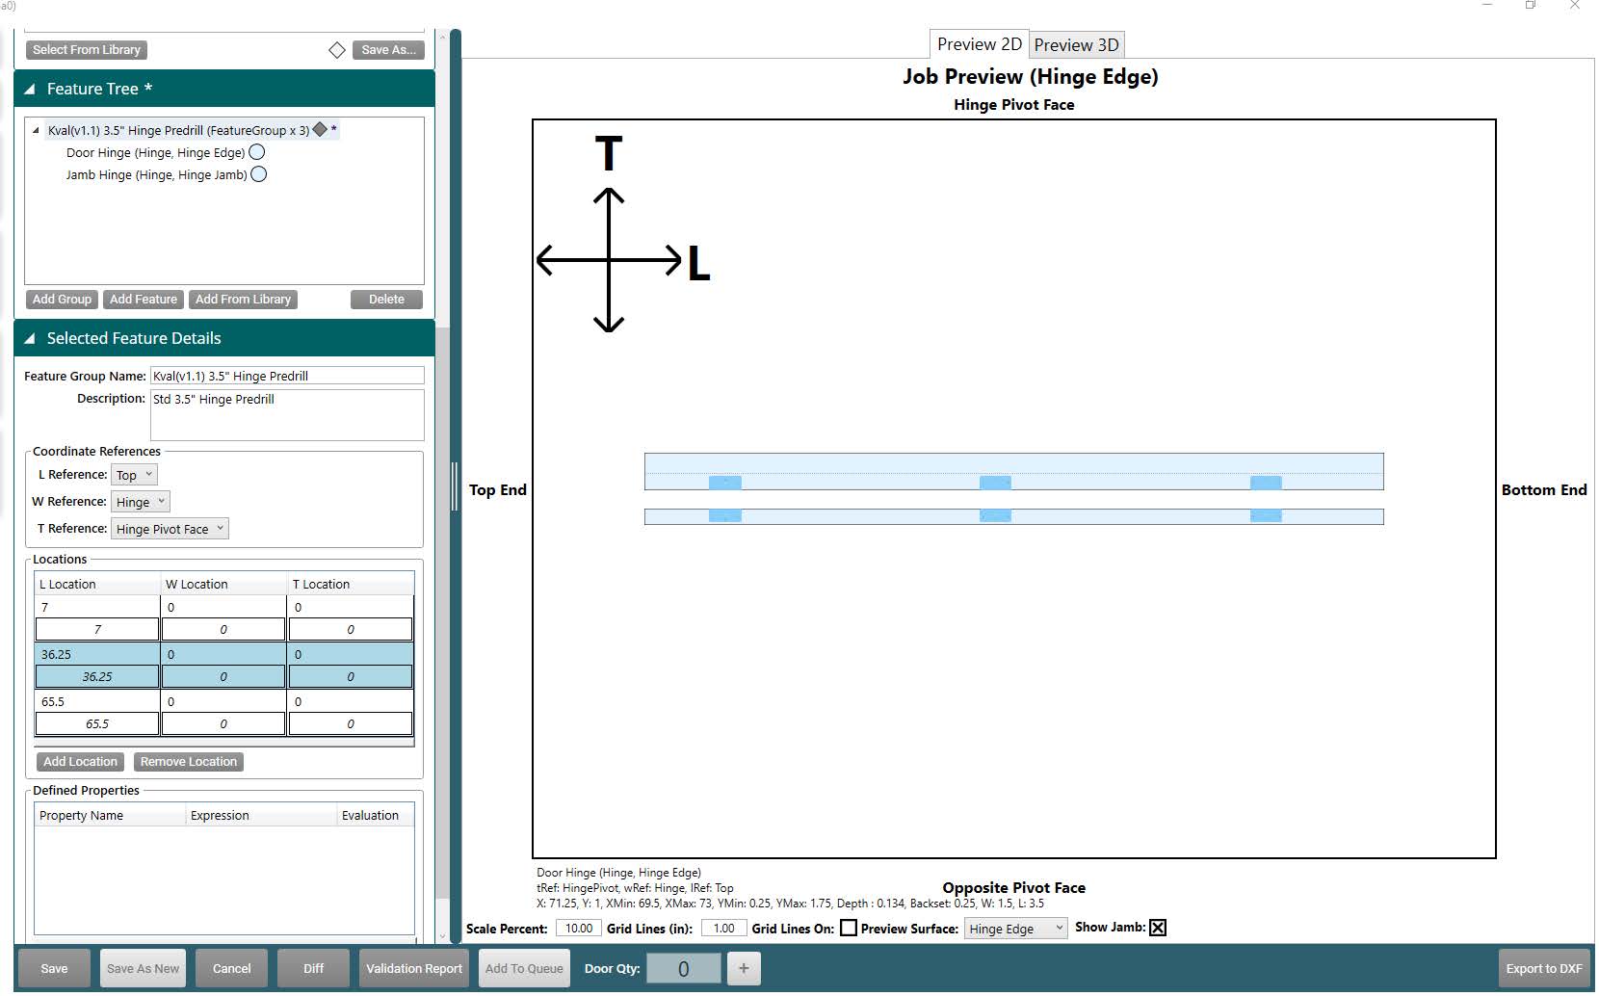Click the Delete button in Feature Tree
1599x996 pixels.
[386, 300]
